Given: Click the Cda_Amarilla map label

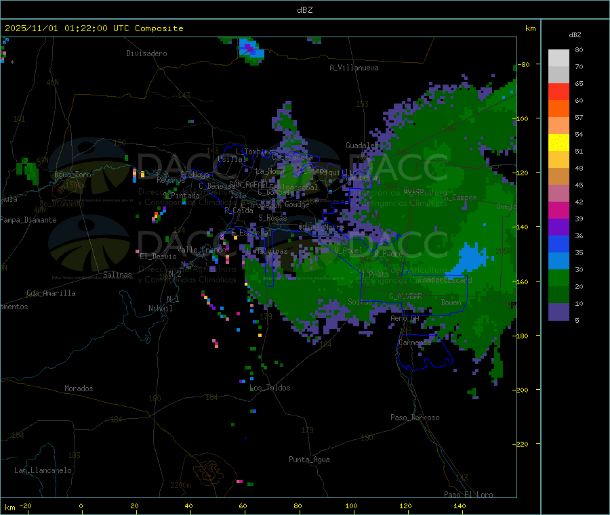Looking at the screenshot, I should click(51, 293).
